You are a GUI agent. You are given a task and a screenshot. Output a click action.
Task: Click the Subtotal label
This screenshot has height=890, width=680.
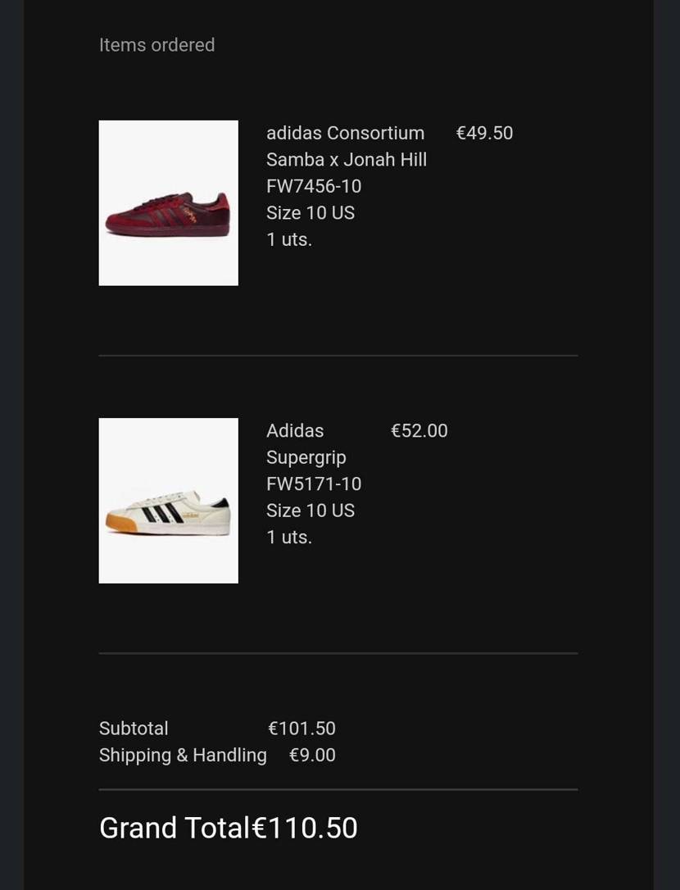point(134,729)
